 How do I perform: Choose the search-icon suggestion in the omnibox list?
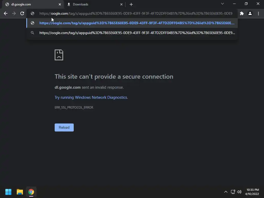(x=137, y=33)
